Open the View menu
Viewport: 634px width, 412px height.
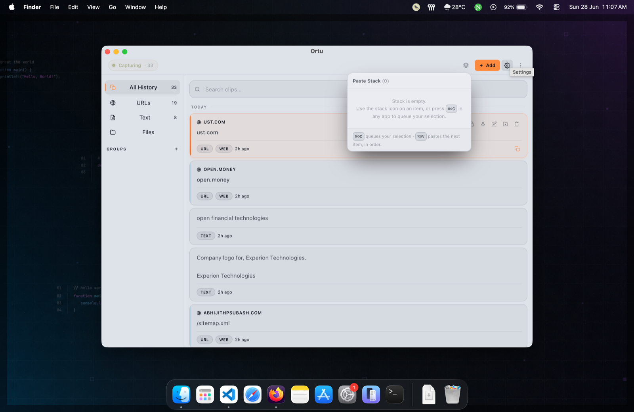coord(94,7)
